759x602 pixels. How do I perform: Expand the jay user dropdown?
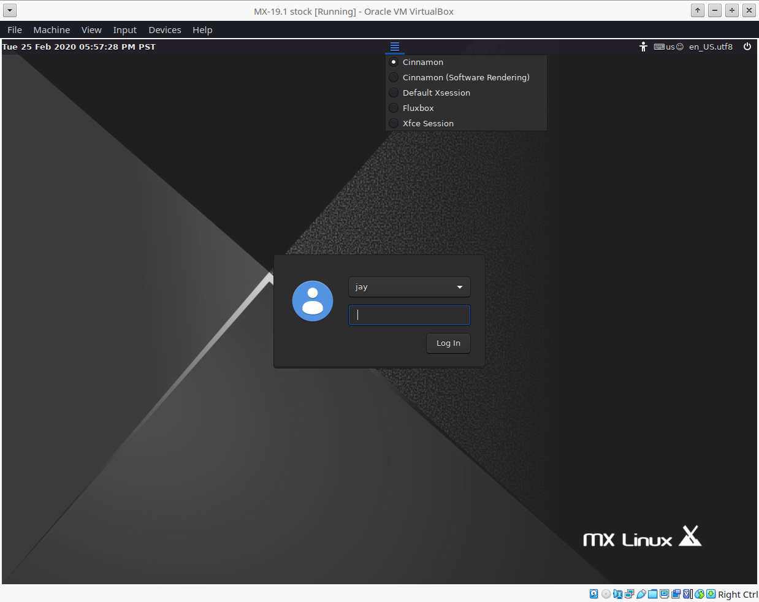409,287
